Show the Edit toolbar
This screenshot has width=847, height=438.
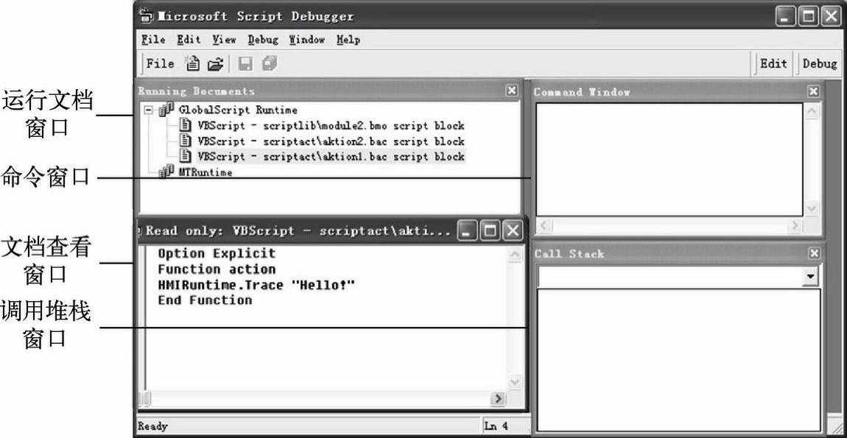(x=773, y=63)
